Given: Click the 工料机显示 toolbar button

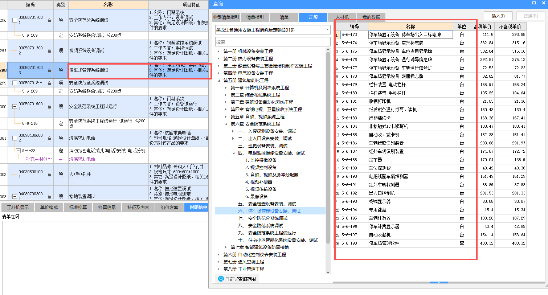Looking at the screenshot, I should click(18, 207).
